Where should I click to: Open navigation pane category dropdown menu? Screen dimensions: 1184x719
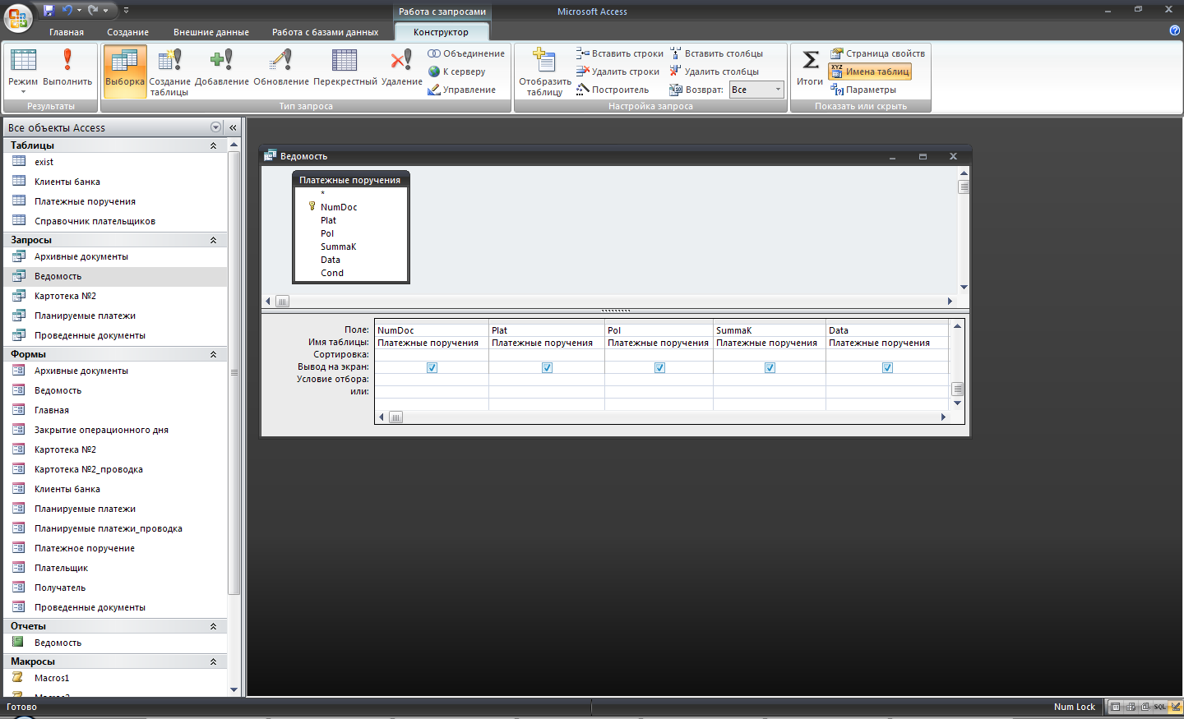[x=215, y=127]
